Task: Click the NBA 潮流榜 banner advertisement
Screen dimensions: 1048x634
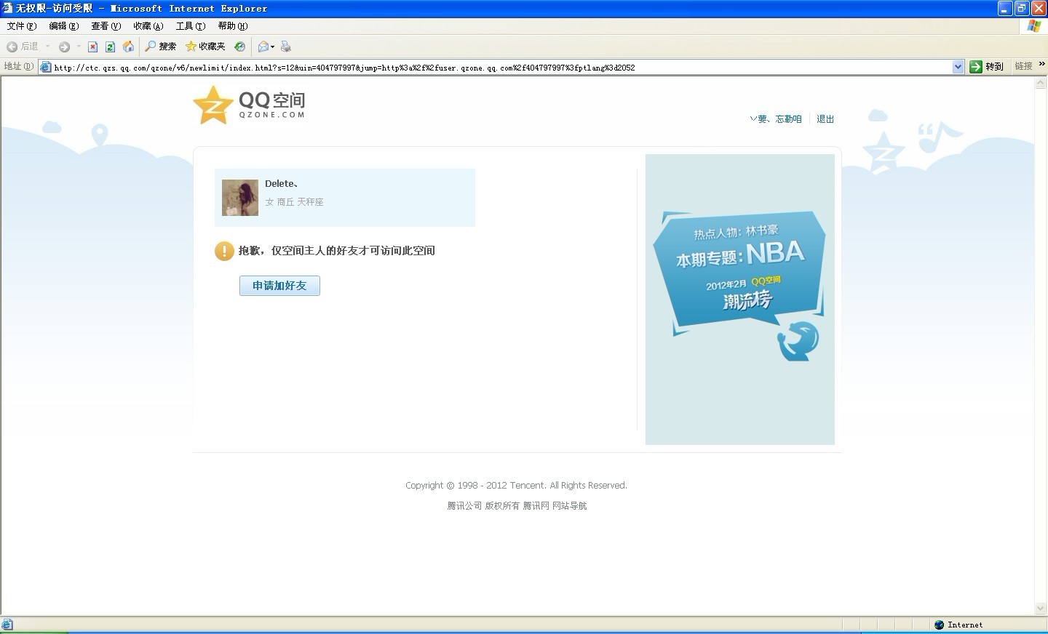Action: pyautogui.click(x=740, y=300)
